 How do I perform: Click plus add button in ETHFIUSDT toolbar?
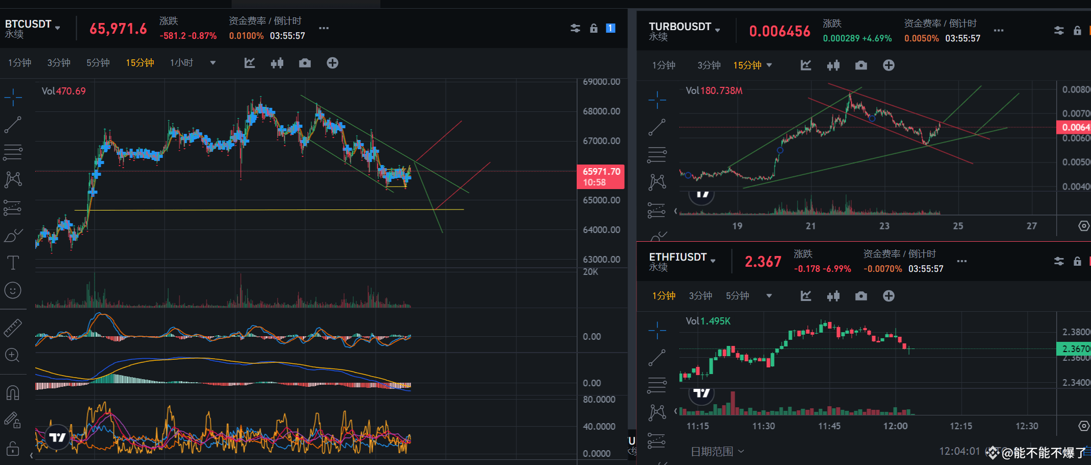tap(889, 296)
